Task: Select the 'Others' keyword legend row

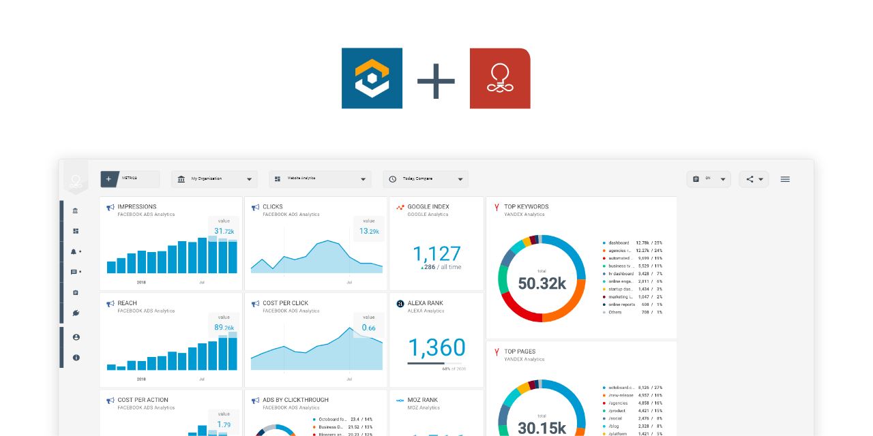Action: (632, 312)
